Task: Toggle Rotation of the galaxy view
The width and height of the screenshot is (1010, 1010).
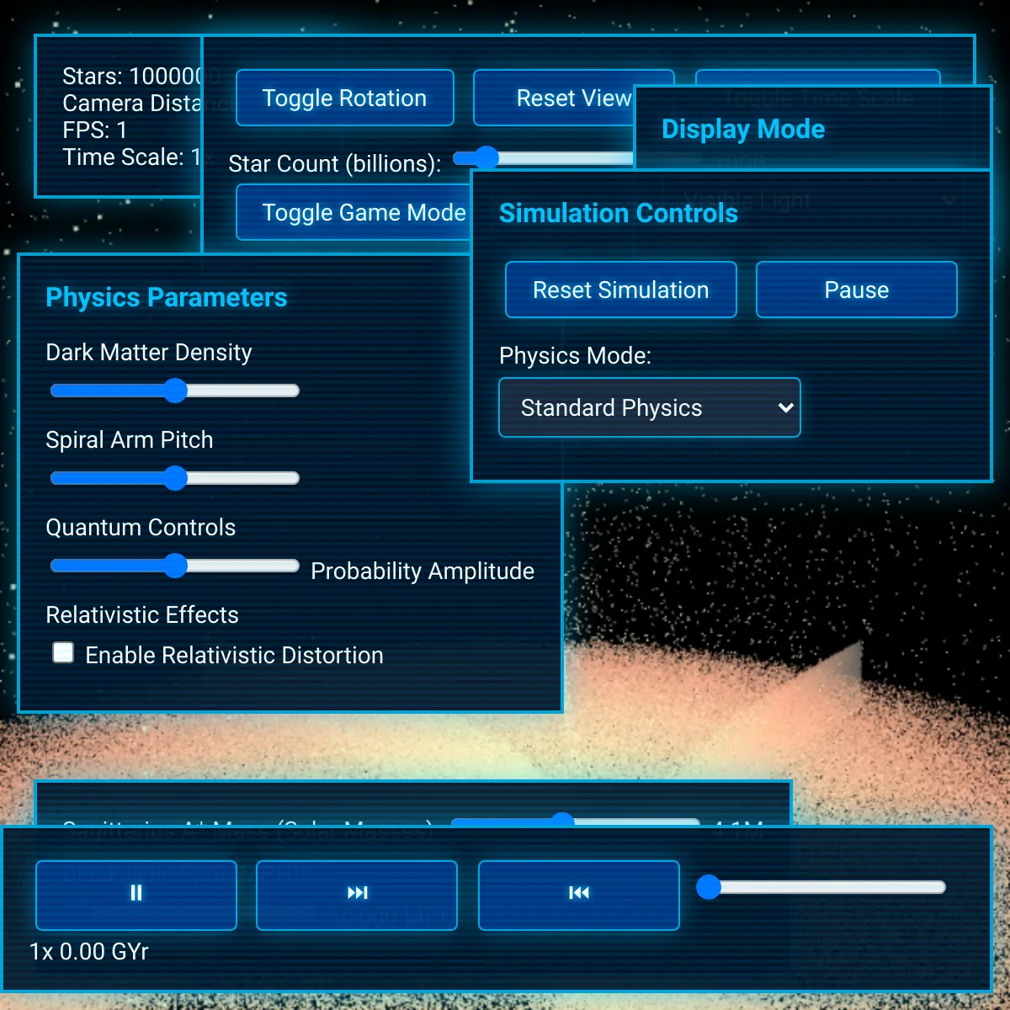Action: pyautogui.click(x=344, y=98)
